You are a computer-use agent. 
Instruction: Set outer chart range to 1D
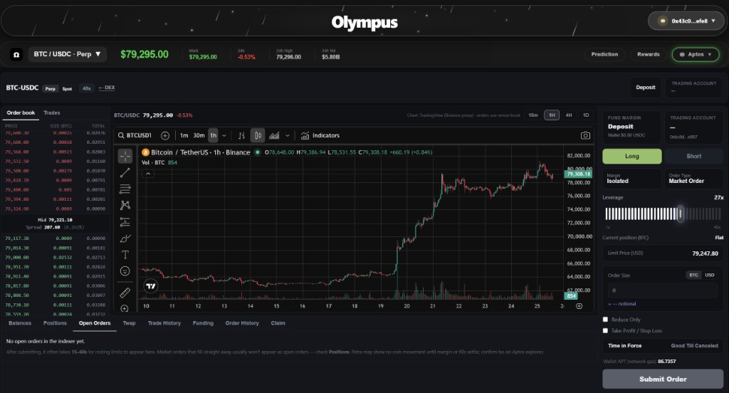(586, 115)
